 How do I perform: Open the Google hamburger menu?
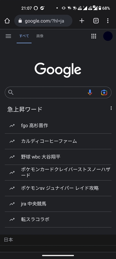tap(8, 36)
